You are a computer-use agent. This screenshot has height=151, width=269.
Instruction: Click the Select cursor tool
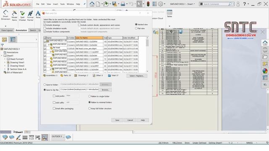[139, 4]
